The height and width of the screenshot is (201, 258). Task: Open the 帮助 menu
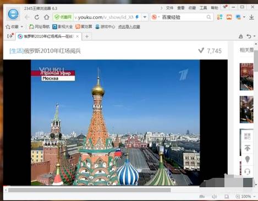(215, 8)
